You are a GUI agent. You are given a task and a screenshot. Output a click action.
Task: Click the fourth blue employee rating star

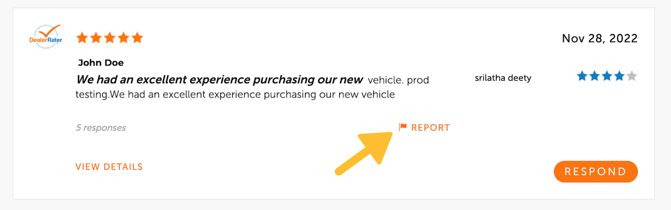coord(619,76)
